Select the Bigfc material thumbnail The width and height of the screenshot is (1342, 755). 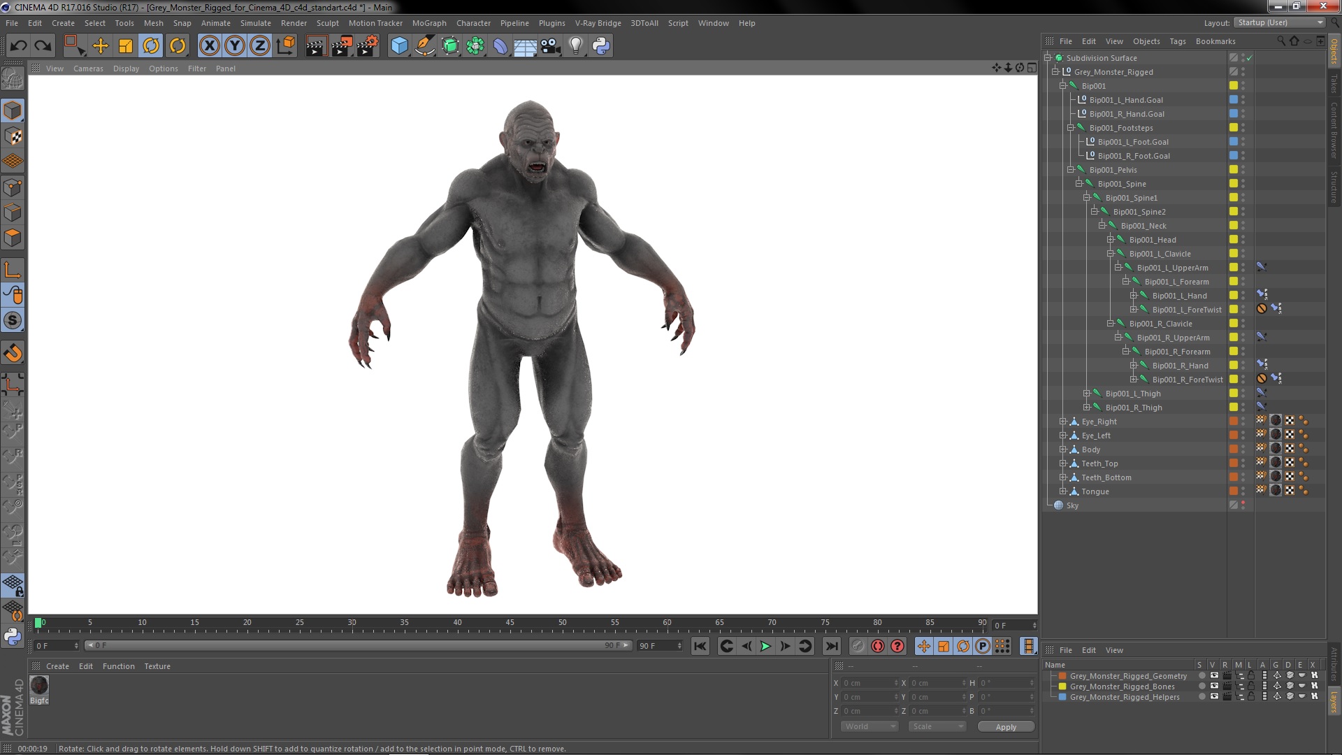(39, 685)
